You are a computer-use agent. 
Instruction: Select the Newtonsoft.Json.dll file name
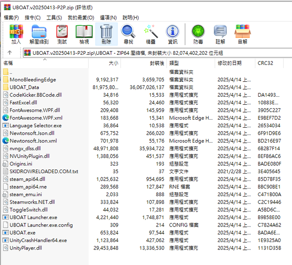point(32,133)
